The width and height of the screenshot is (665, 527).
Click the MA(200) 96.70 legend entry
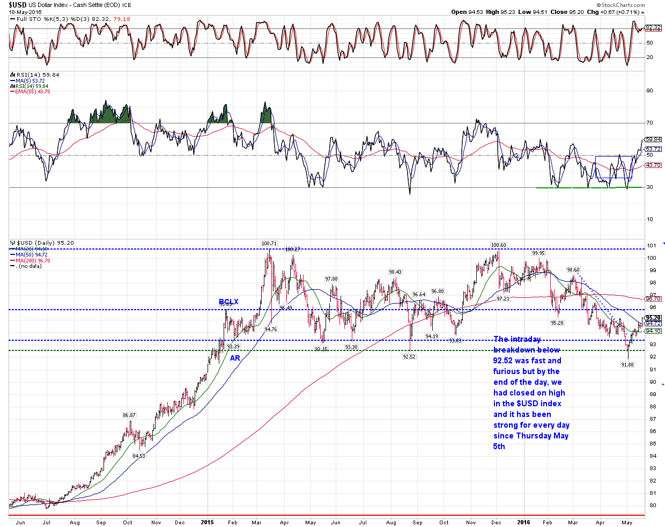point(31,261)
